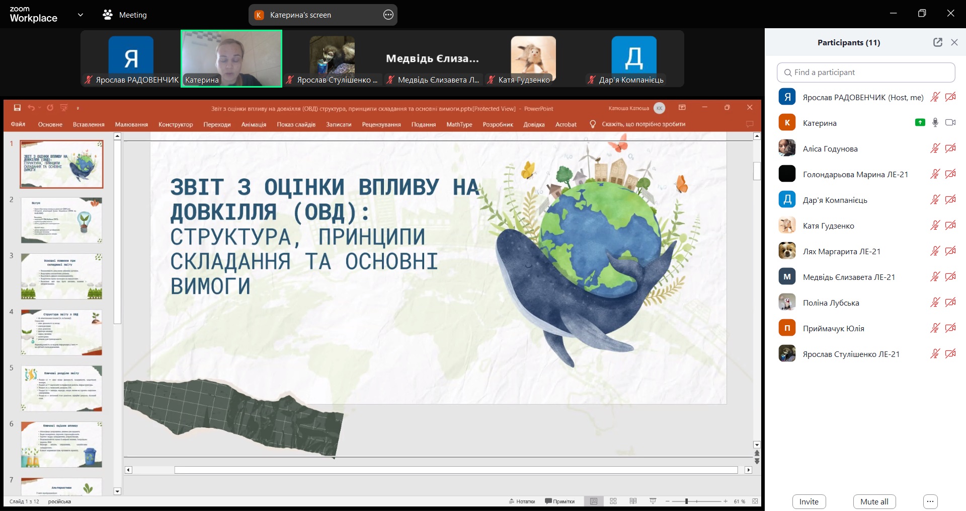The image size is (966, 511).
Task: Open the Рецензування ribbon tab
Action: tap(381, 124)
